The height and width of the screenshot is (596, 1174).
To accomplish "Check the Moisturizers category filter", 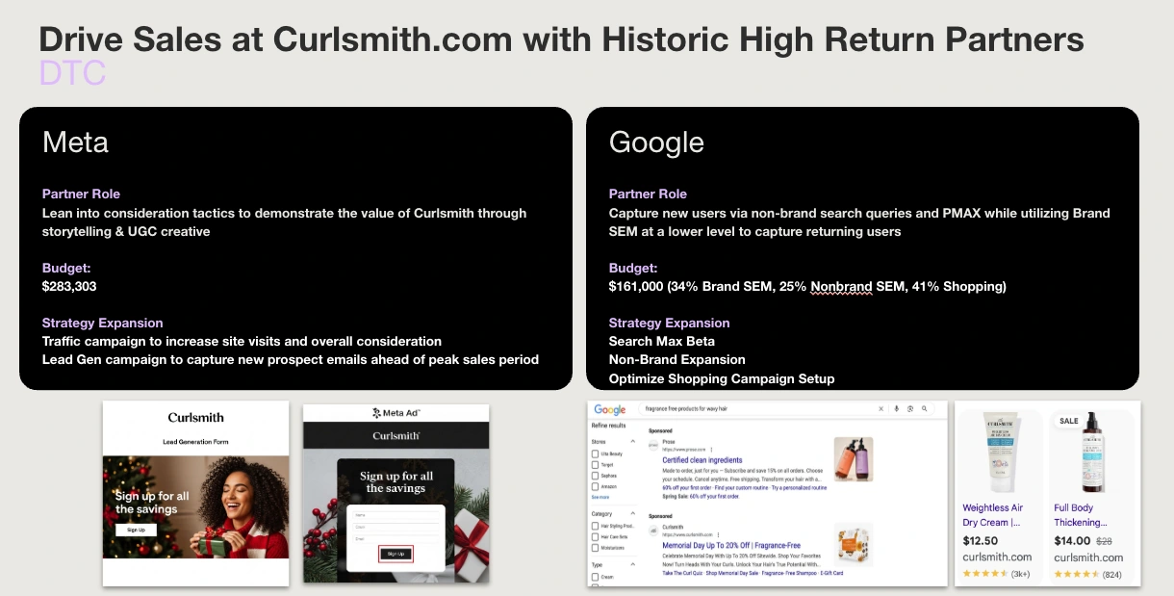I will pos(595,548).
